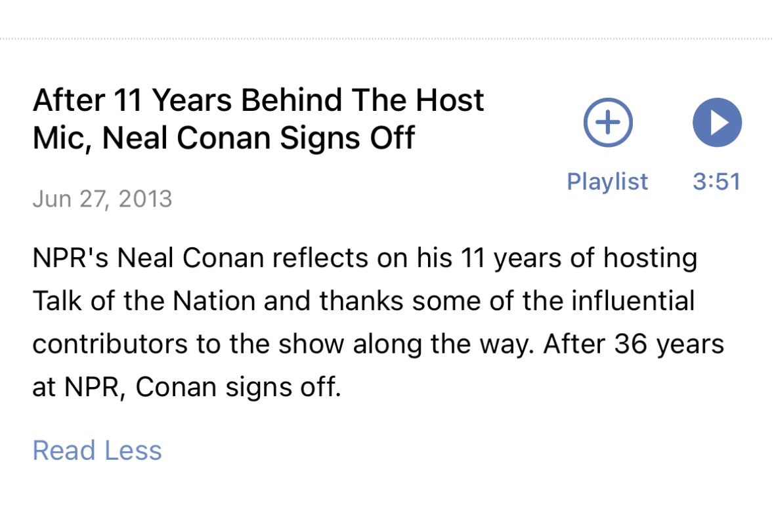774x507 pixels.
Task: Click the closing words Conan signs off.
Action: coord(238,387)
